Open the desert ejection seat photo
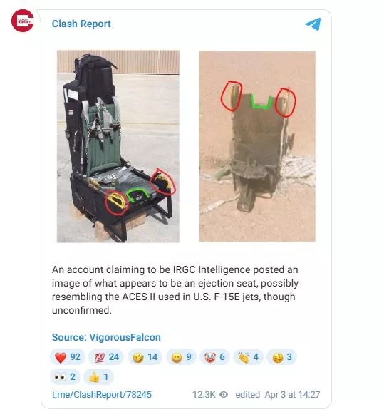 coord(257,146)
